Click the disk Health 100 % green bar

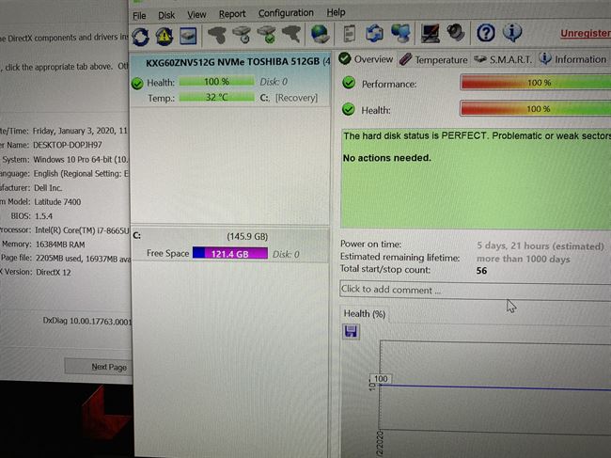click(216, 82)
